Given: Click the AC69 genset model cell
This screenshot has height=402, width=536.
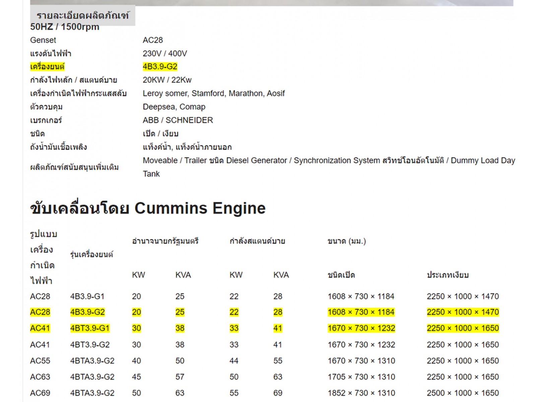Looking at the screenshot, I should (x=40, y=393).
